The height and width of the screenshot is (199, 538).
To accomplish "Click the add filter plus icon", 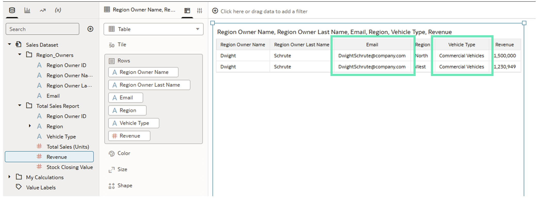I will 215,11.
